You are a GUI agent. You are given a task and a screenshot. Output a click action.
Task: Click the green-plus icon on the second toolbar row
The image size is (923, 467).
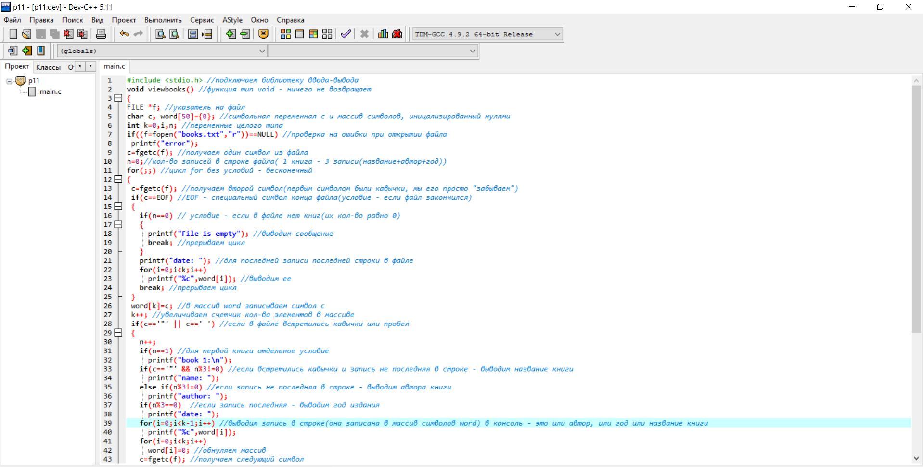[27, 51]
